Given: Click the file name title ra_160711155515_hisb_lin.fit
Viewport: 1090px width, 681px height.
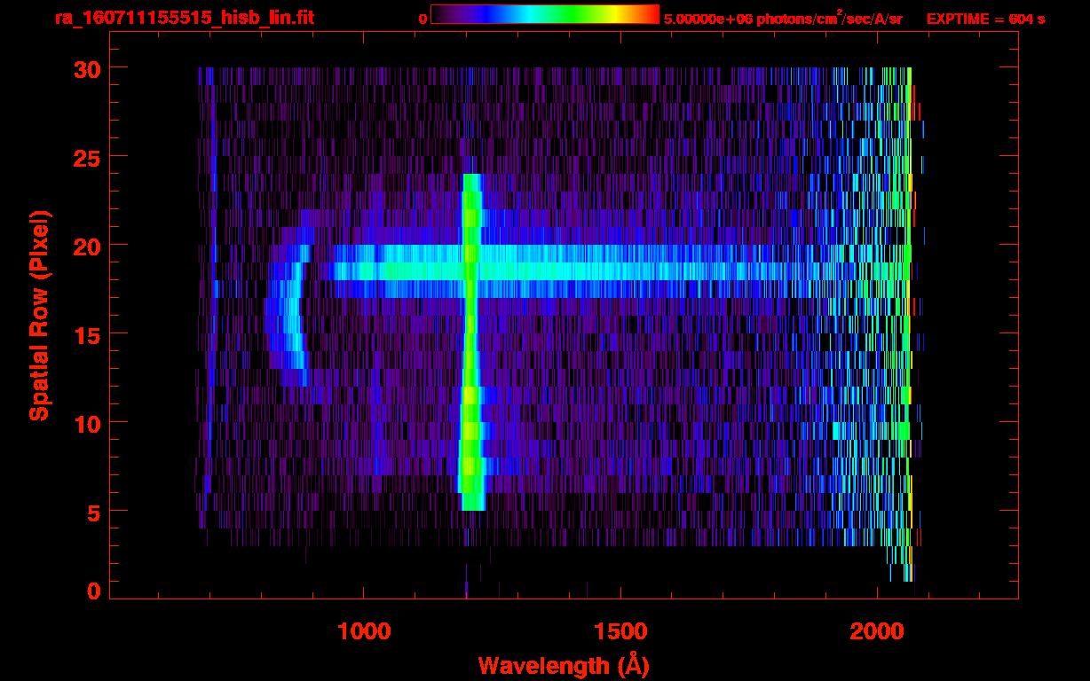Looking at the screenshot, I should [x=183, y=18].
